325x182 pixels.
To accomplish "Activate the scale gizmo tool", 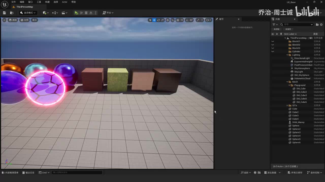I will (162, 20).
